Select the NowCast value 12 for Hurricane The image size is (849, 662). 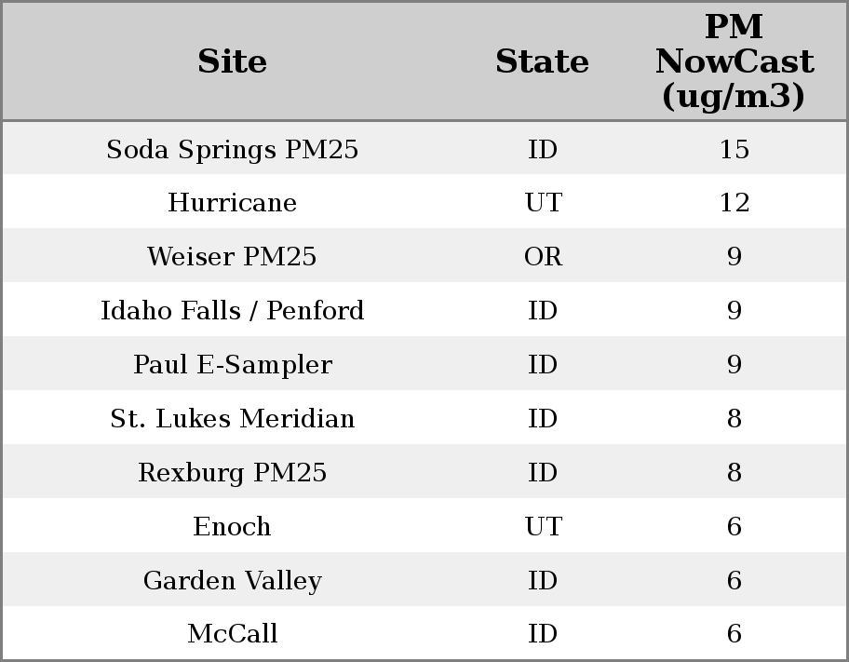734,203
